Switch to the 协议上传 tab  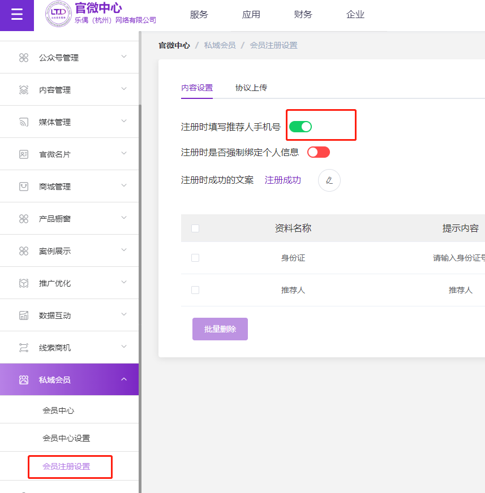click(251, 88)
